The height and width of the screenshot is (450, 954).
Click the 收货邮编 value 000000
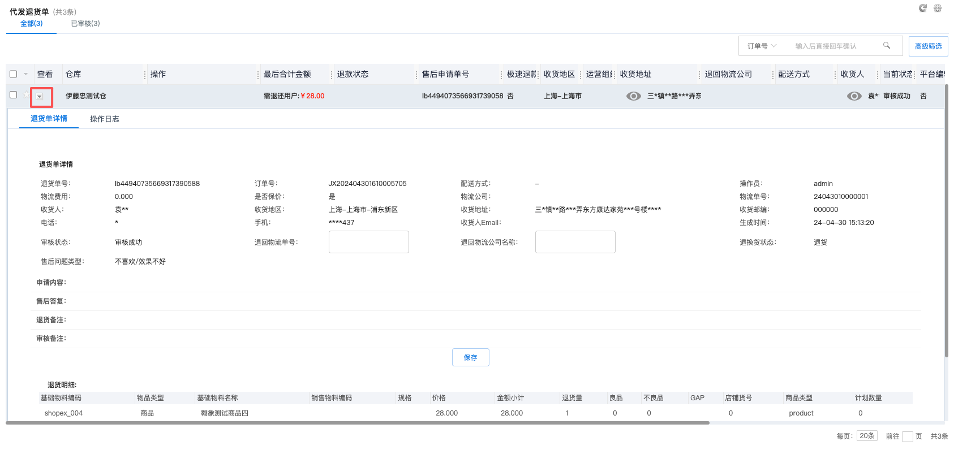coord(826,210)
